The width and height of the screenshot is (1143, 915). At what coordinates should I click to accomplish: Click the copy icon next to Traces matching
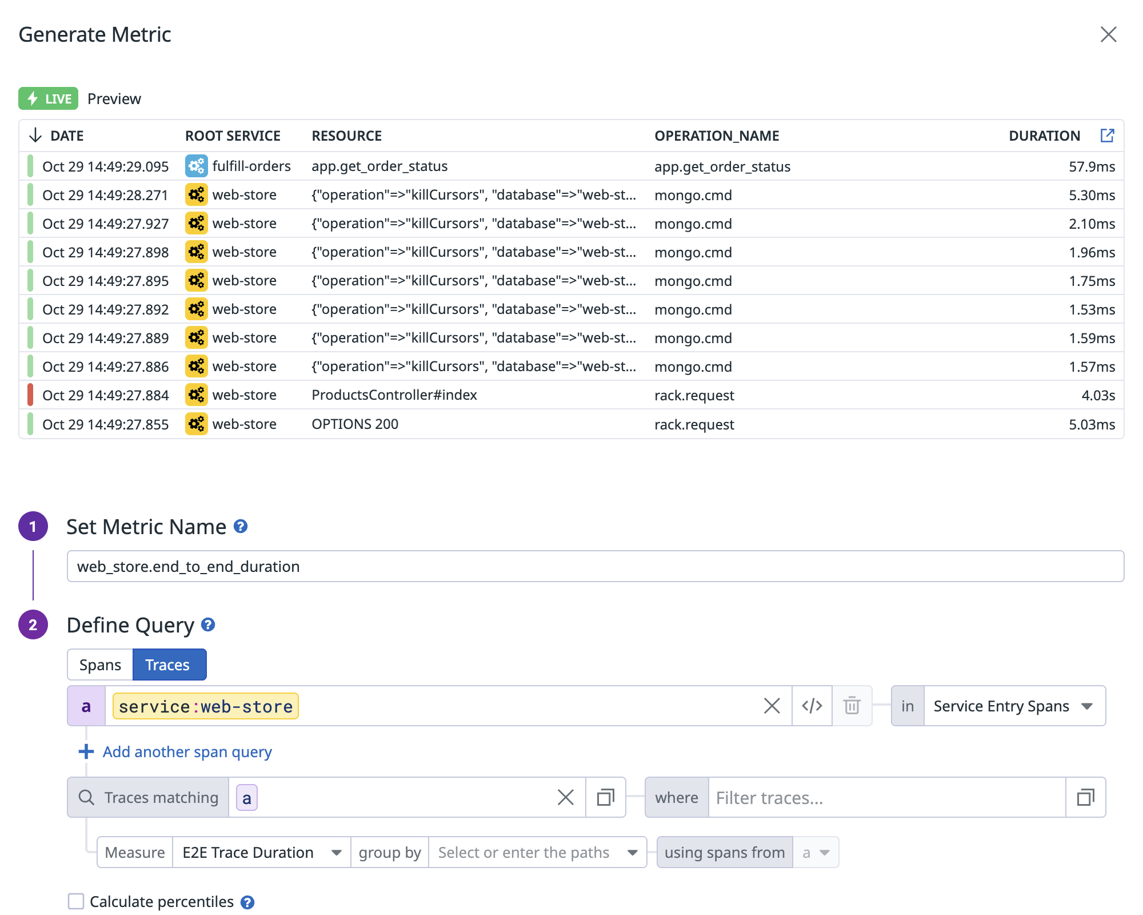point(605,797)
